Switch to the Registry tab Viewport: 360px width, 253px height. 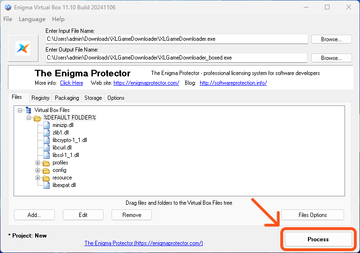[40, 98]
